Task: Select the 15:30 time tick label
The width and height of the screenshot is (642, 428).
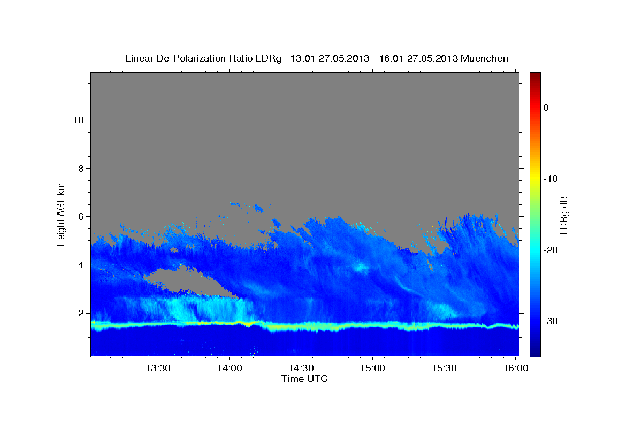Action: (444, 369)
